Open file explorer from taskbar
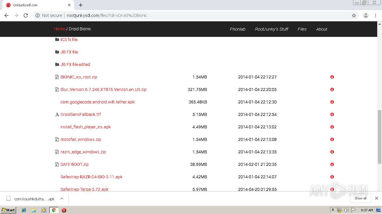382x214 pixels. coord(34,210)
